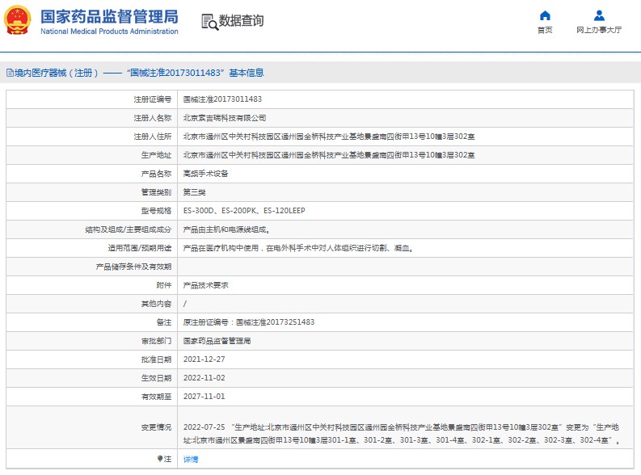Click the slash value in 其他内容 row
Screen dimensions: 641x475
185,304
